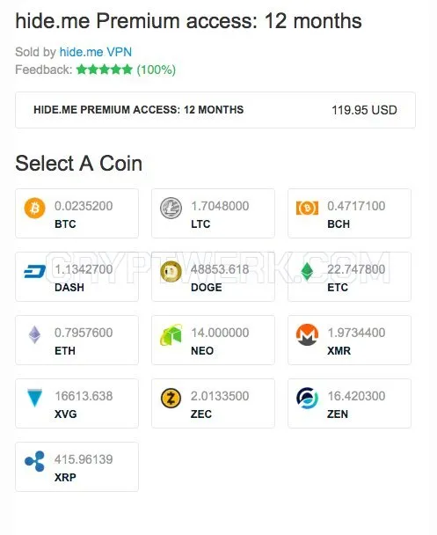
Task: Click the orange Monero logo icon
Action: [307, 334]
